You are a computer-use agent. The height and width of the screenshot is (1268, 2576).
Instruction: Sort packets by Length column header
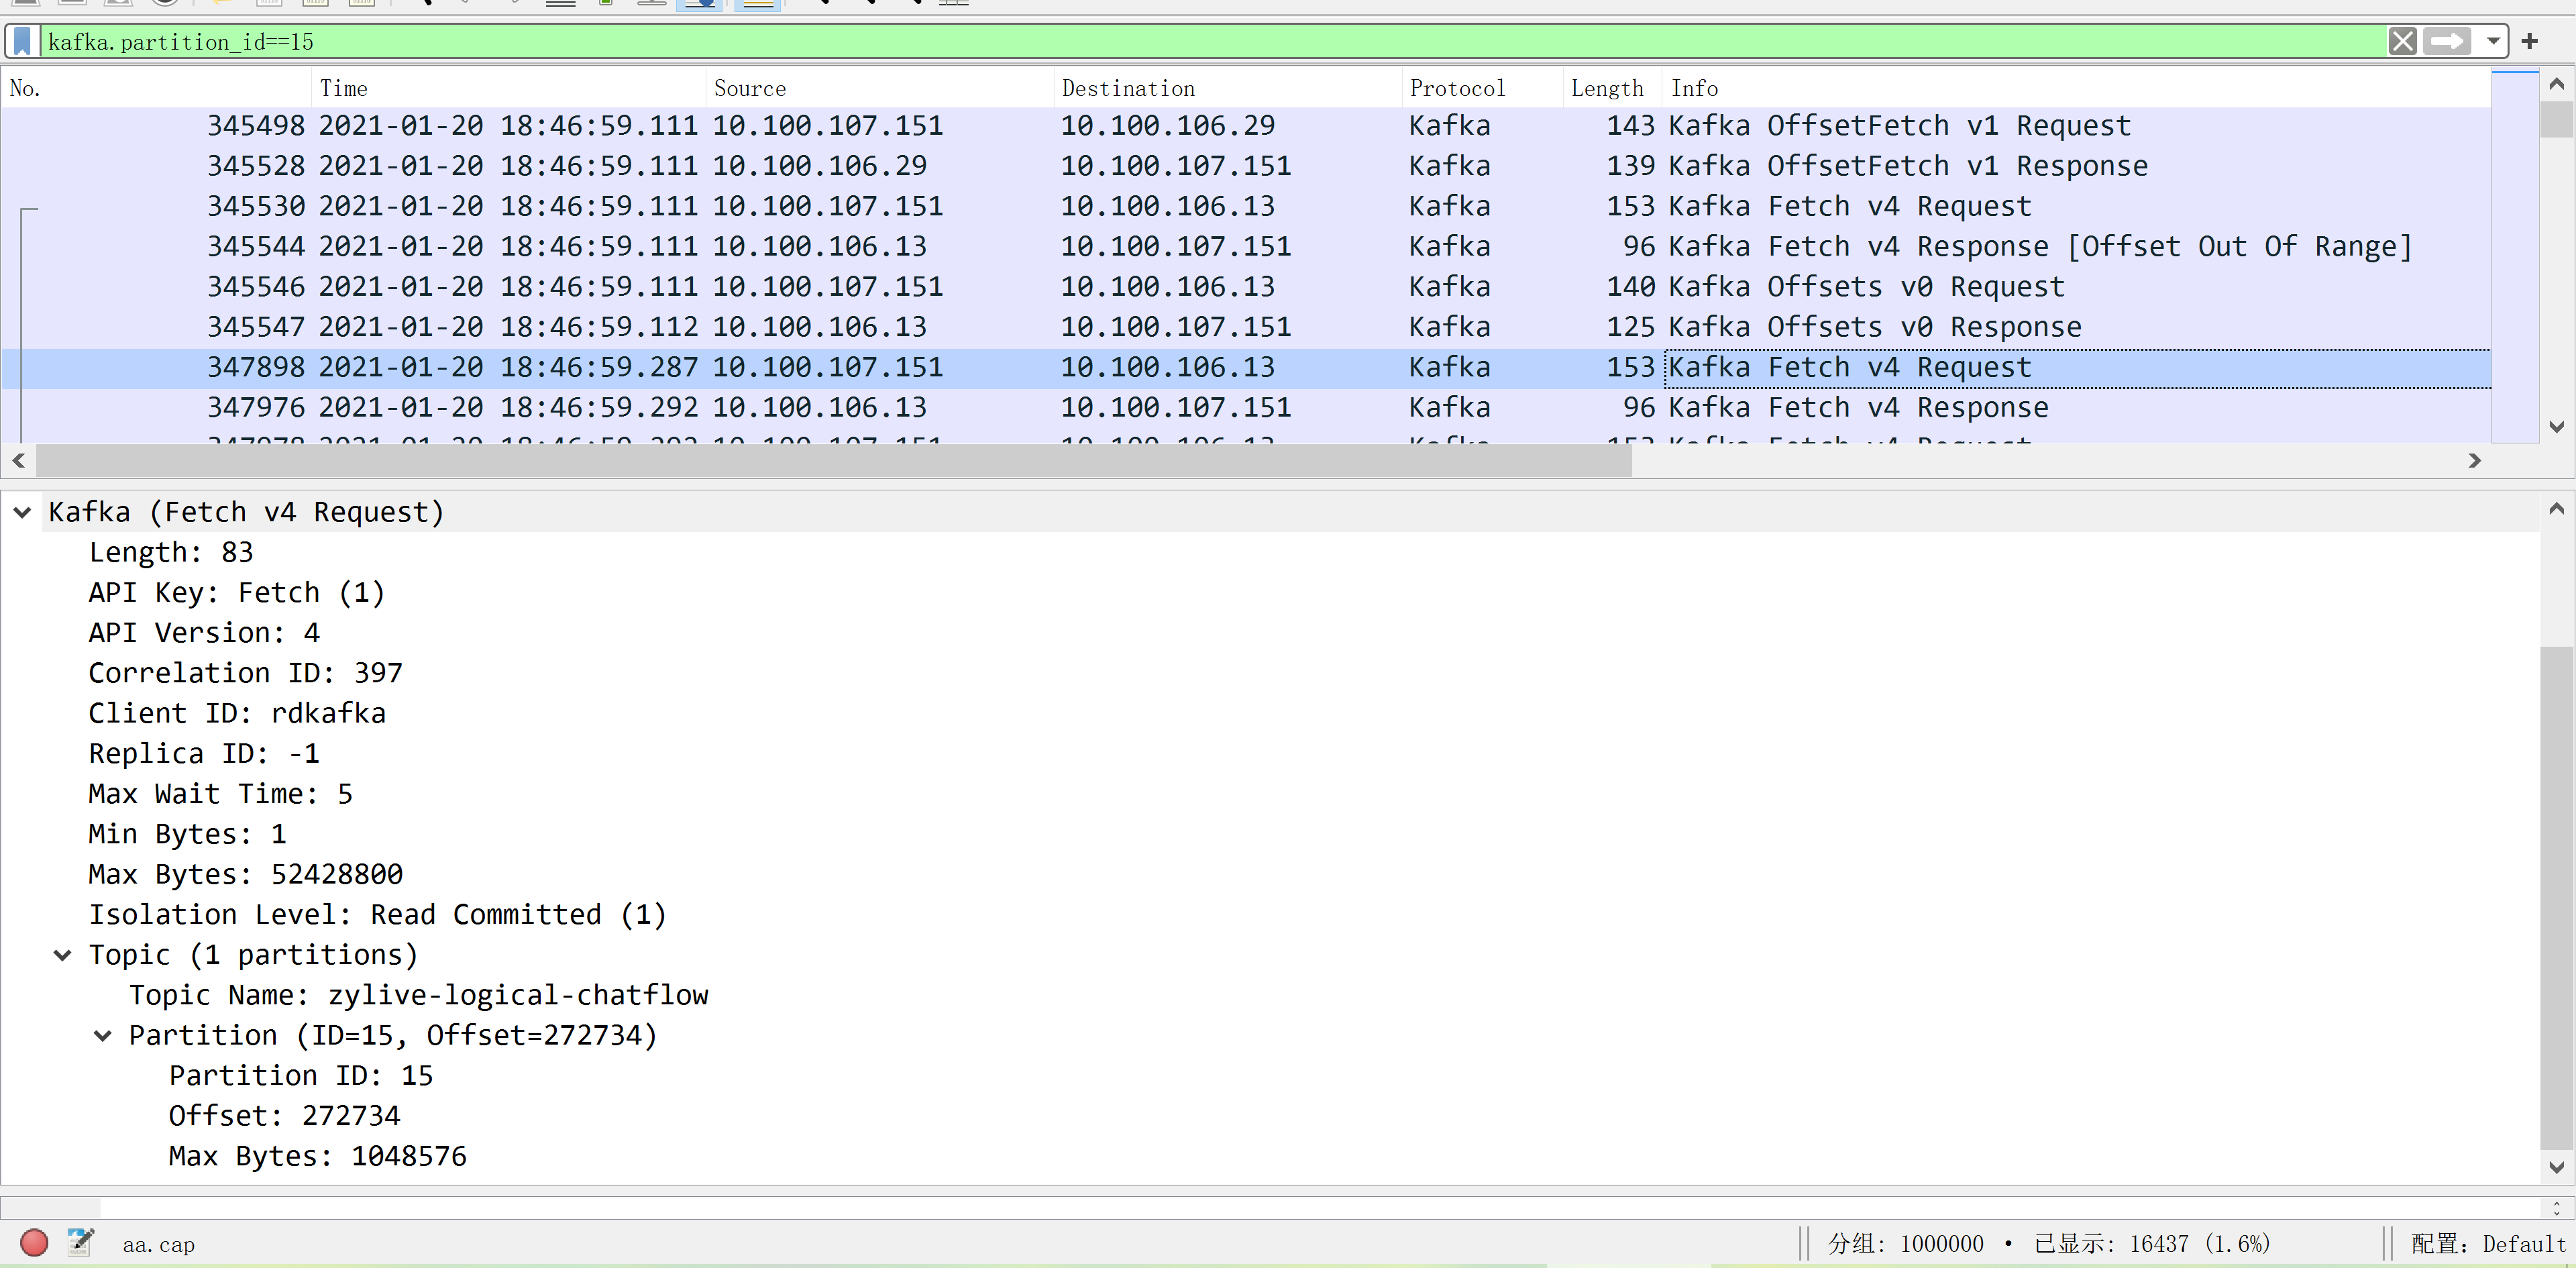click(1606, 88)
